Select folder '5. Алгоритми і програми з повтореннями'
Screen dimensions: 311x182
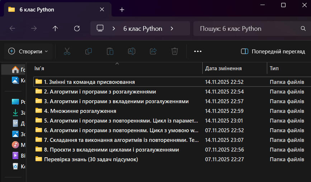coord(172,121)
